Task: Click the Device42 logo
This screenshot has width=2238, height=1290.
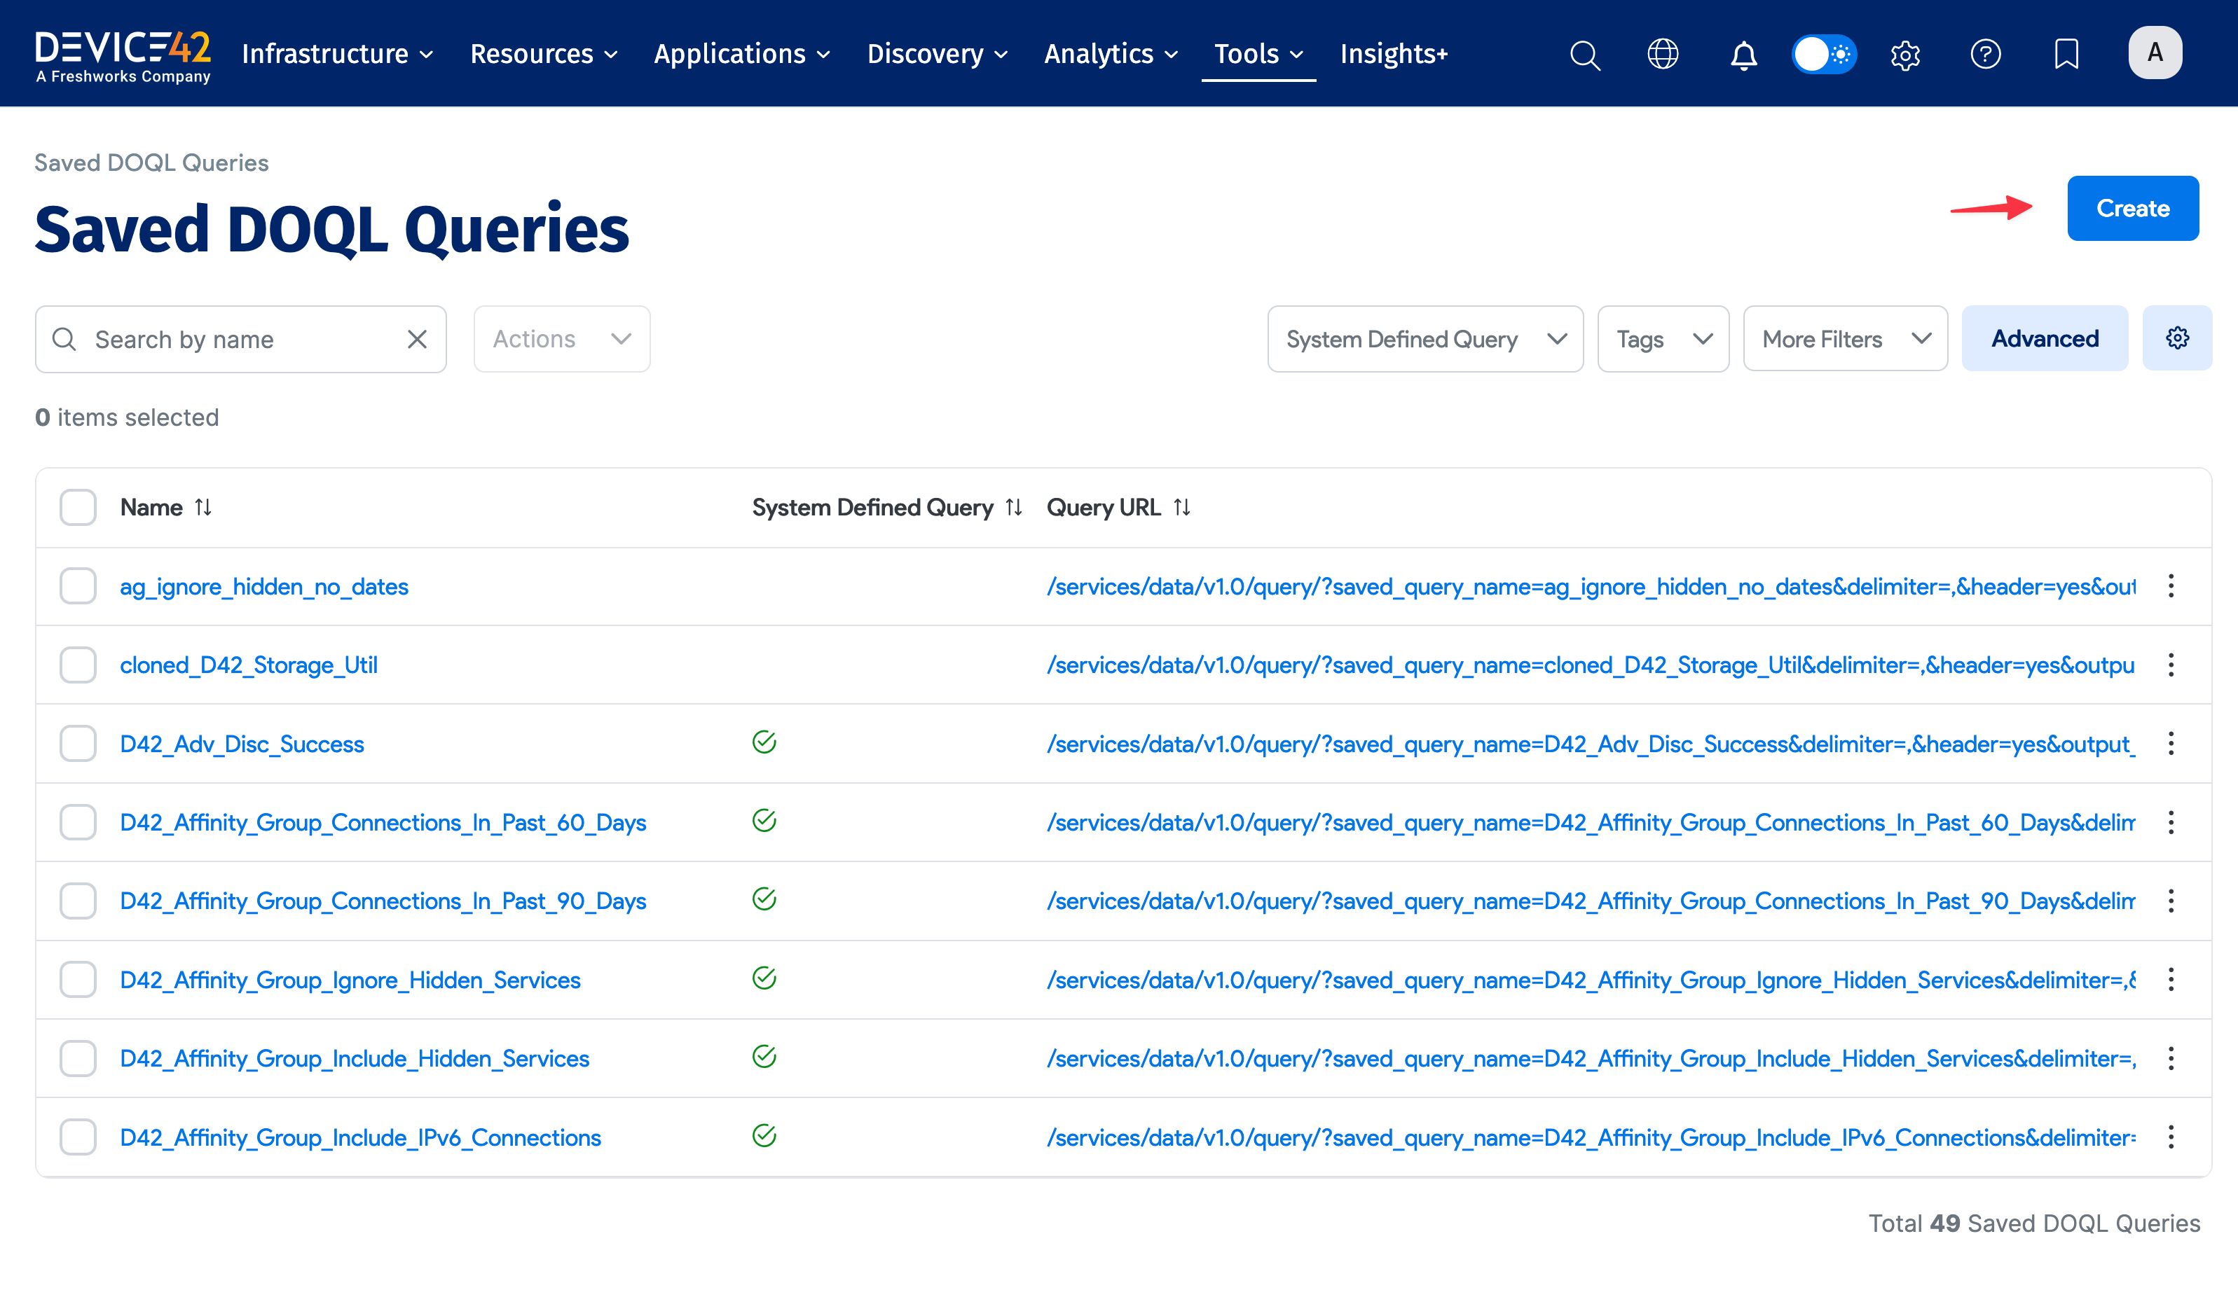Action: pos(123,53)
